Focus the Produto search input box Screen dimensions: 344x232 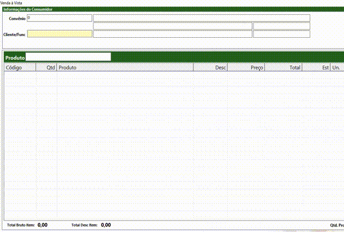(68, 57)
